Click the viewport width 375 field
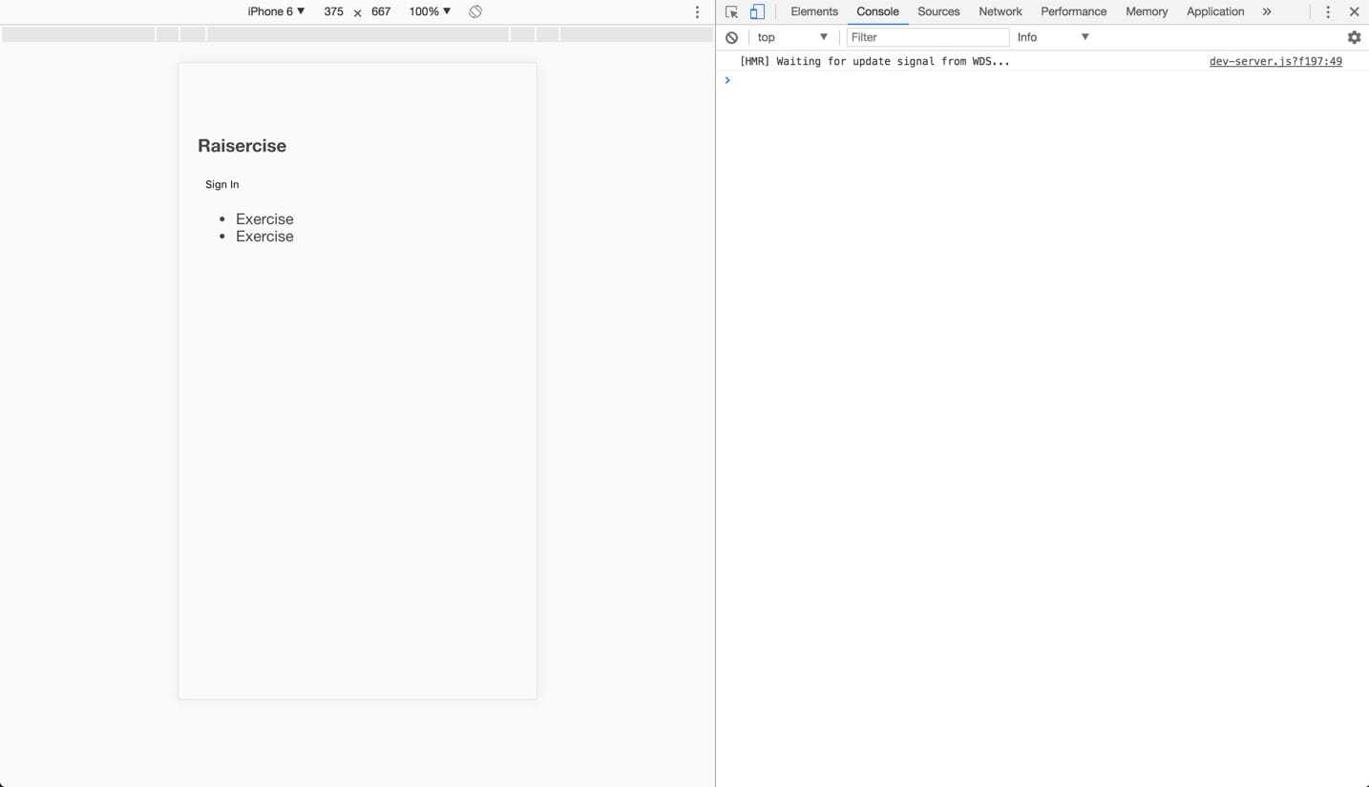This screenshot has width=1369, height=787. click(333, 11)
